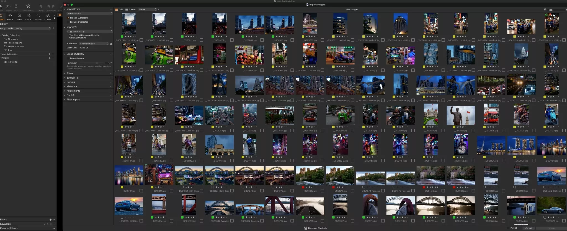Select _DSC0922.jpg fruit stall thumbnail
This screenshot has width=567, height=231.
pyautogui.click(x=249, y=55)
